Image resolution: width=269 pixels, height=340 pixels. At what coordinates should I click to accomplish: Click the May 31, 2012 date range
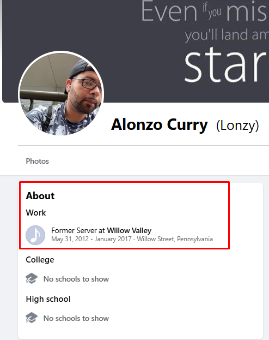[91, 239]
